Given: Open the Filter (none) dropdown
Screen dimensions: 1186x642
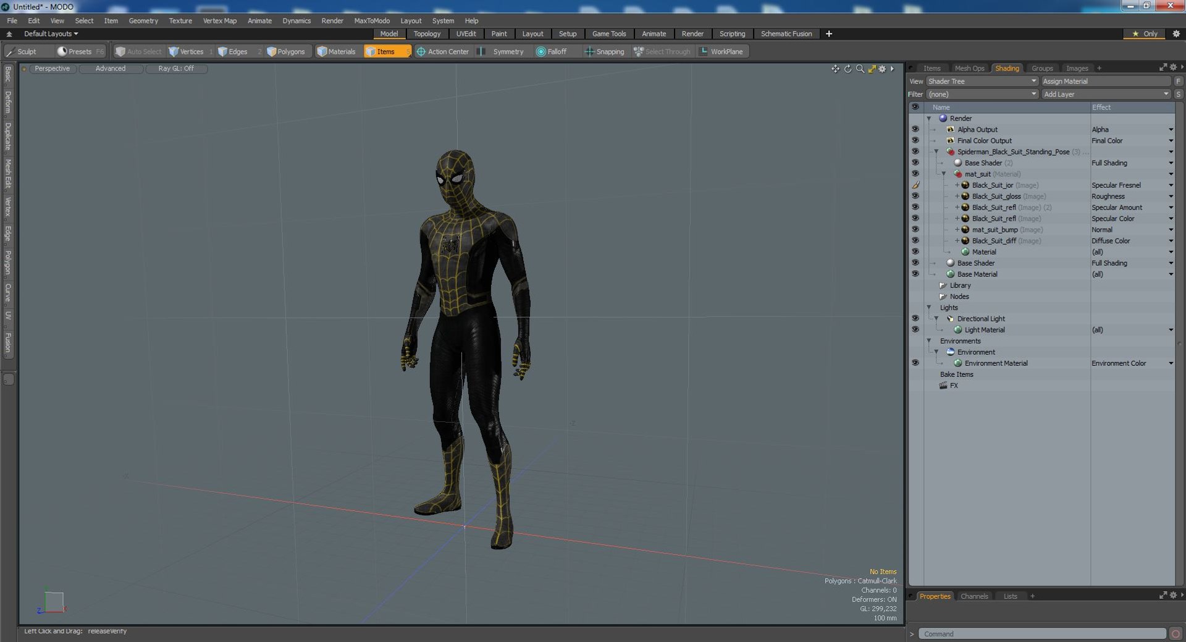Looking at the screenshot, I should pos(982,95).
